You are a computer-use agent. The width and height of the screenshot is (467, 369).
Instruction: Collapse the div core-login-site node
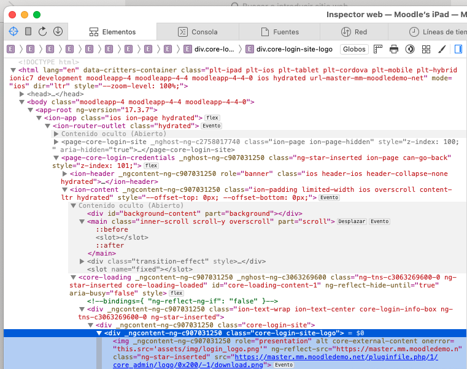point(91,325)
